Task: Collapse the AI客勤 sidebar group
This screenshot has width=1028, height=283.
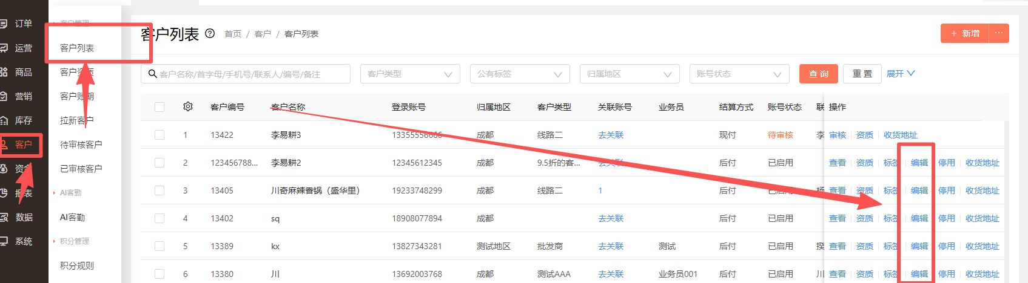Action: click(x=70, y=193)
